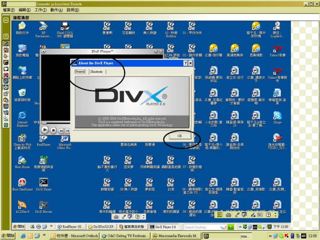Screen dimensions: 320x240
Task: Click the rewind button in DivX Player
Action: [61, 130]
